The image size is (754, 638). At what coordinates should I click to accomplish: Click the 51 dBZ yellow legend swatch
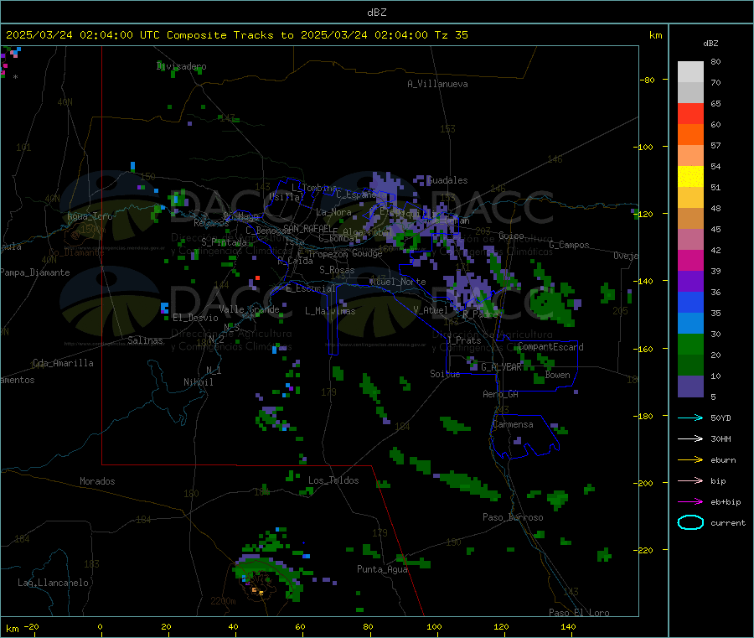coord(690,176)
